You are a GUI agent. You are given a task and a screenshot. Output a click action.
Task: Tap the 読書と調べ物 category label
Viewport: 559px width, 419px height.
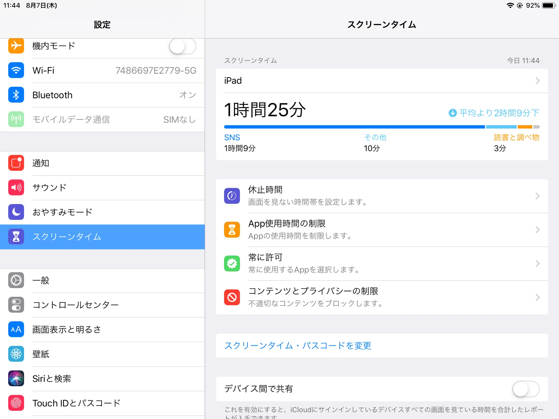click(x=517, y=137)
